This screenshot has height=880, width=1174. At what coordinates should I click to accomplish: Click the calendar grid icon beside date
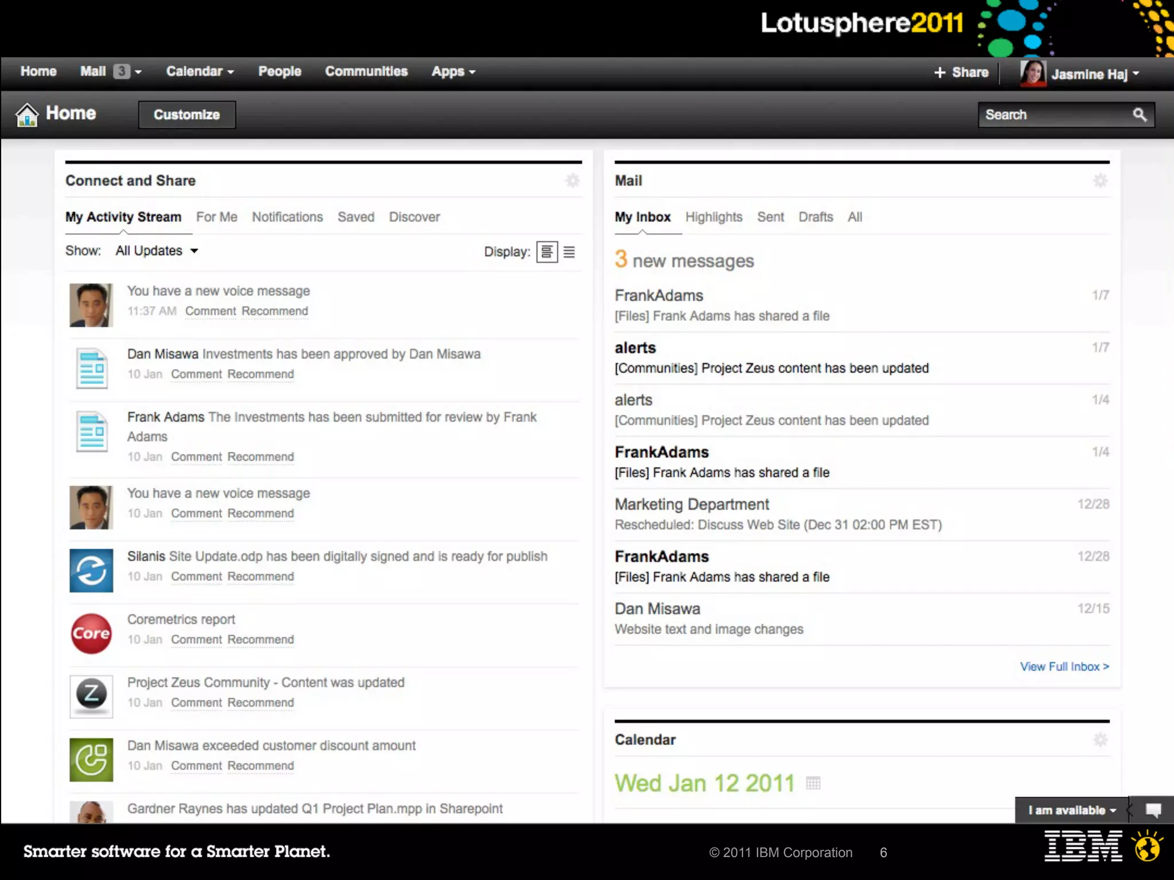pyautogui.click(x=813, y=783)
